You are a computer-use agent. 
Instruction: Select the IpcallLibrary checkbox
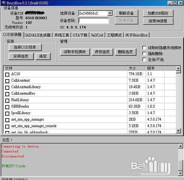pos(7,113)
